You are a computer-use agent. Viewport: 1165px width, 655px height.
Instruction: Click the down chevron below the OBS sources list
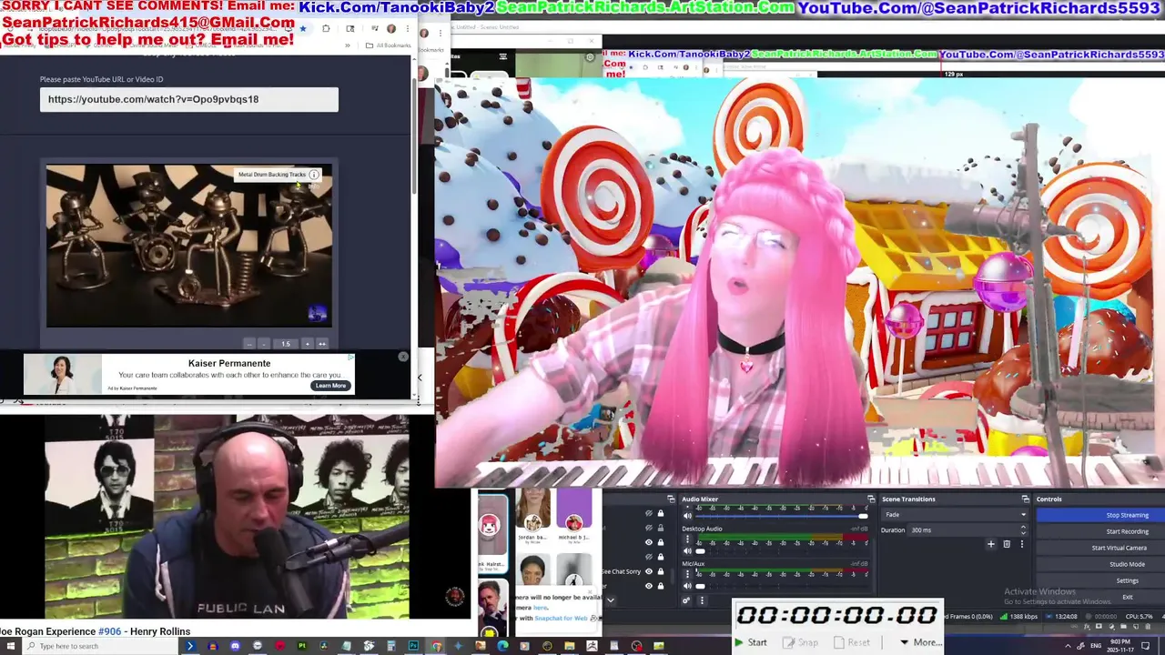pyautogui.click(x=611, y=600)
